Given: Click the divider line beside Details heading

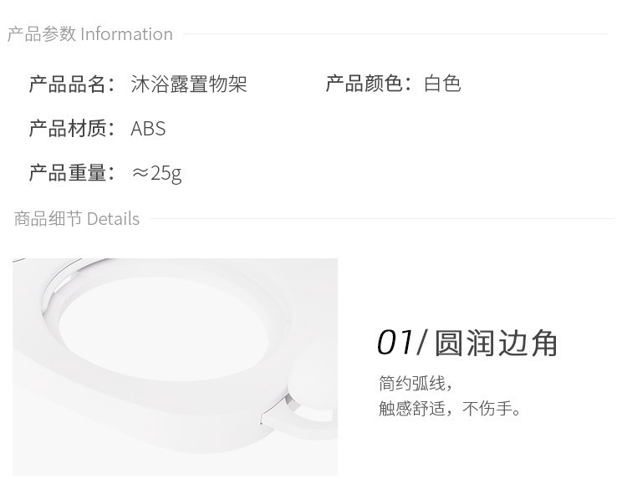Looking at the screenshot, I should pos(382,219).
